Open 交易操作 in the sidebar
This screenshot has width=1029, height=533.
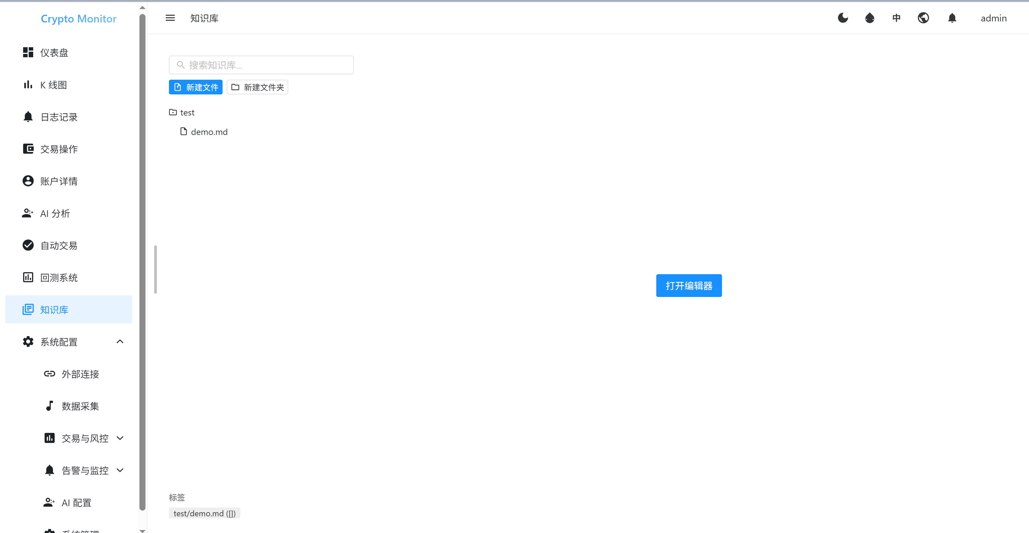click(69, 149)
